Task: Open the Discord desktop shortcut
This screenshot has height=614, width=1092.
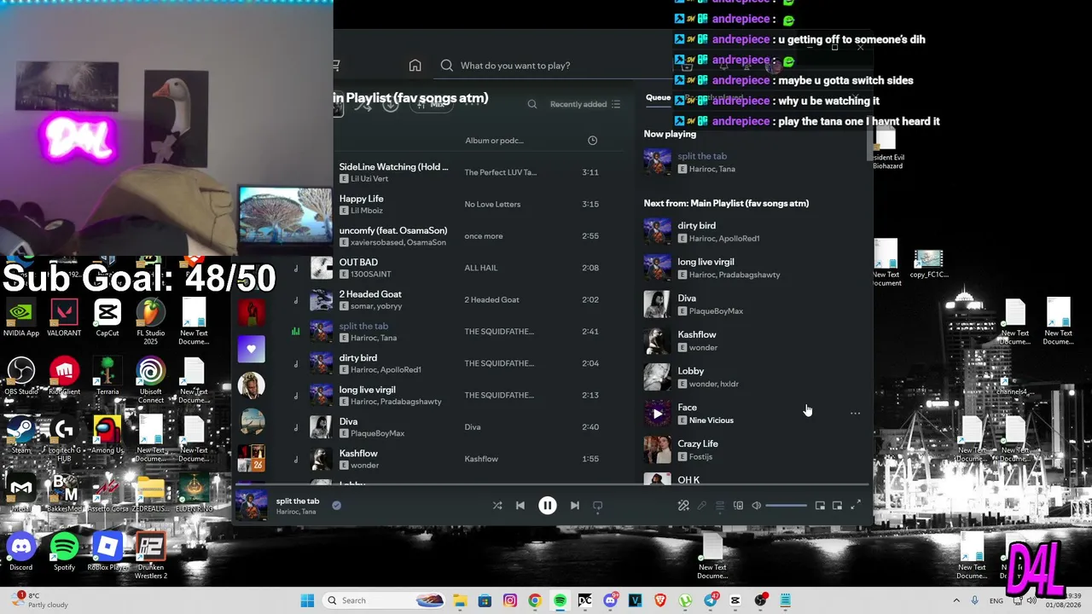Action: [21, 552]
